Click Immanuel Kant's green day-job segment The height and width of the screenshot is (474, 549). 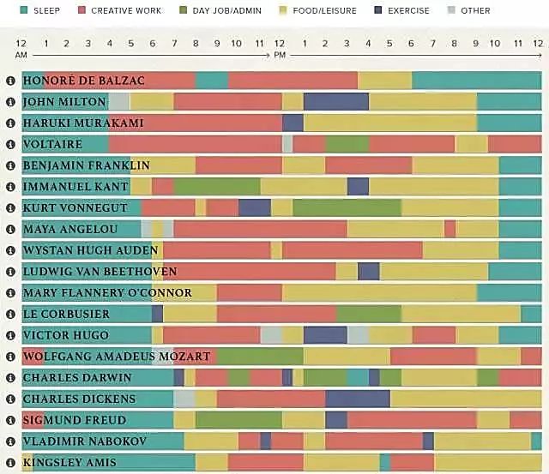217,187
